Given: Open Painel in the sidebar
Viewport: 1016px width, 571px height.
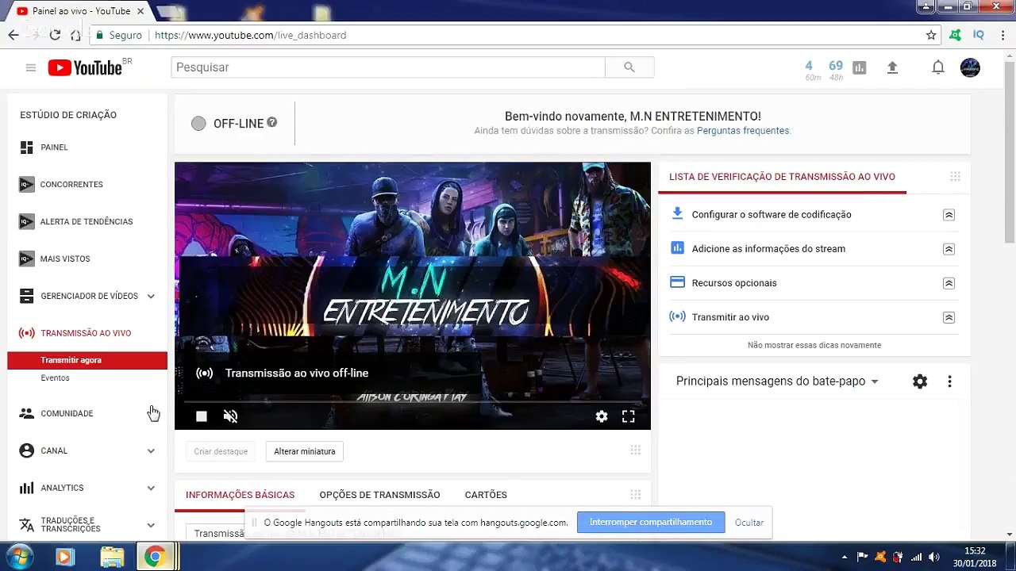Looking at the screenshot, I should [54, 148].
